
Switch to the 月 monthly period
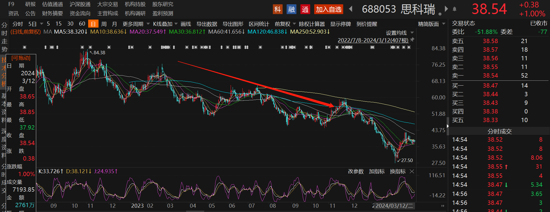[115, 24]
